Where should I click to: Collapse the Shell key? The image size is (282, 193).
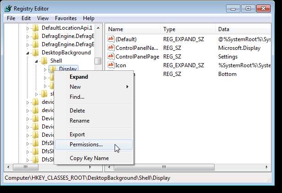click(x=36, y=61)
